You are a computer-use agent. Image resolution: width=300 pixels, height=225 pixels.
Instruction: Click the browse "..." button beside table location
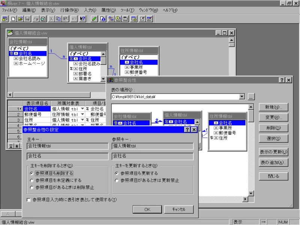(x=251, y=97)
